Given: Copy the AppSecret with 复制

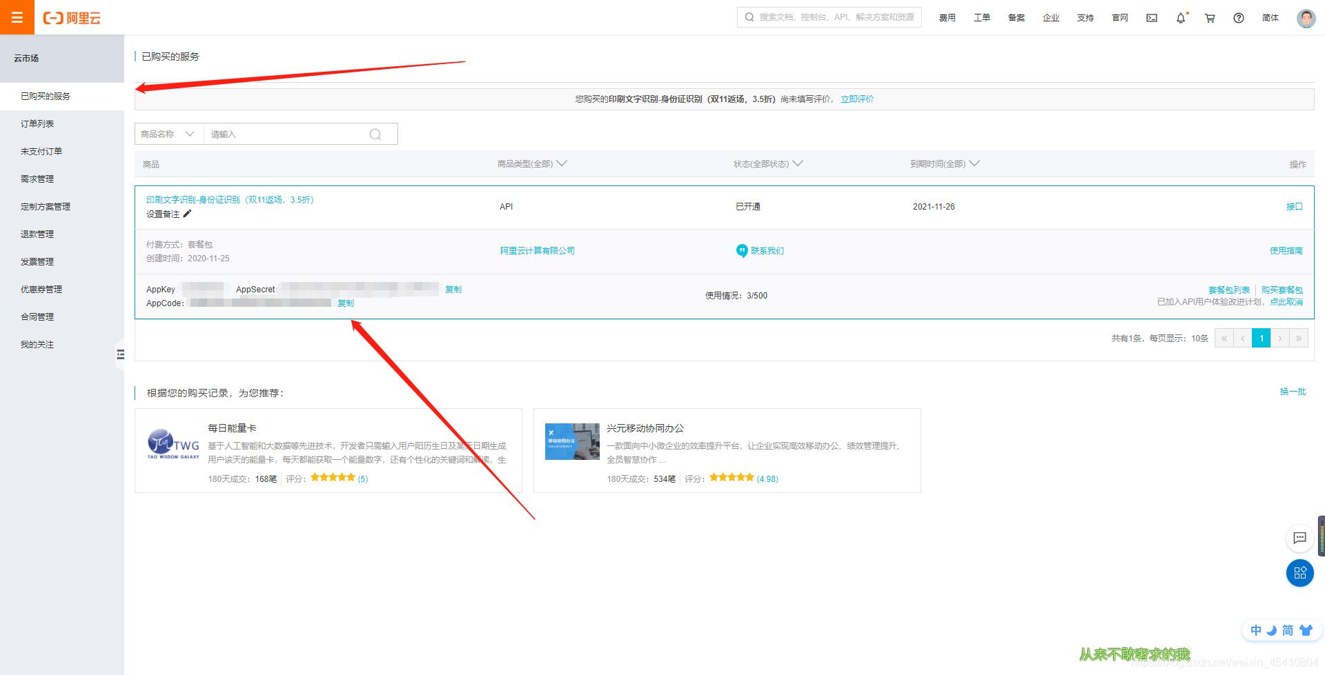Looking at the screenshot, I should coord(453,290).
